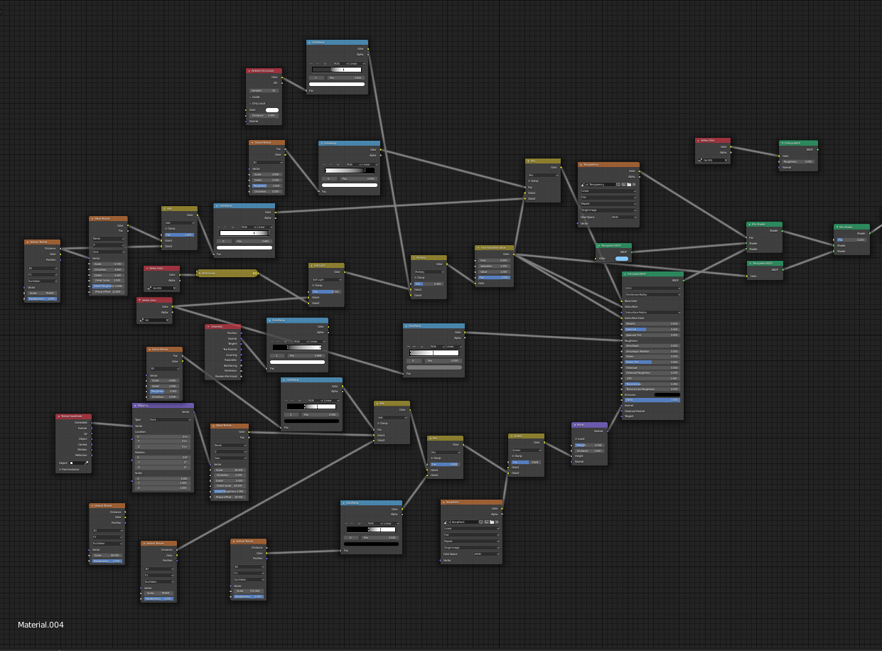
Task: Unlink image with X in BumpPaint node
Action: (497, 522)
